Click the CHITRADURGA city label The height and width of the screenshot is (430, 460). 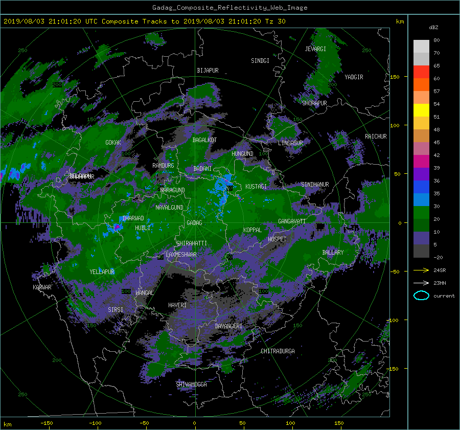[278, 351]
